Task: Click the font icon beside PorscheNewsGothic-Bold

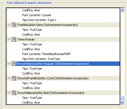Action: (x=14, y=93)
